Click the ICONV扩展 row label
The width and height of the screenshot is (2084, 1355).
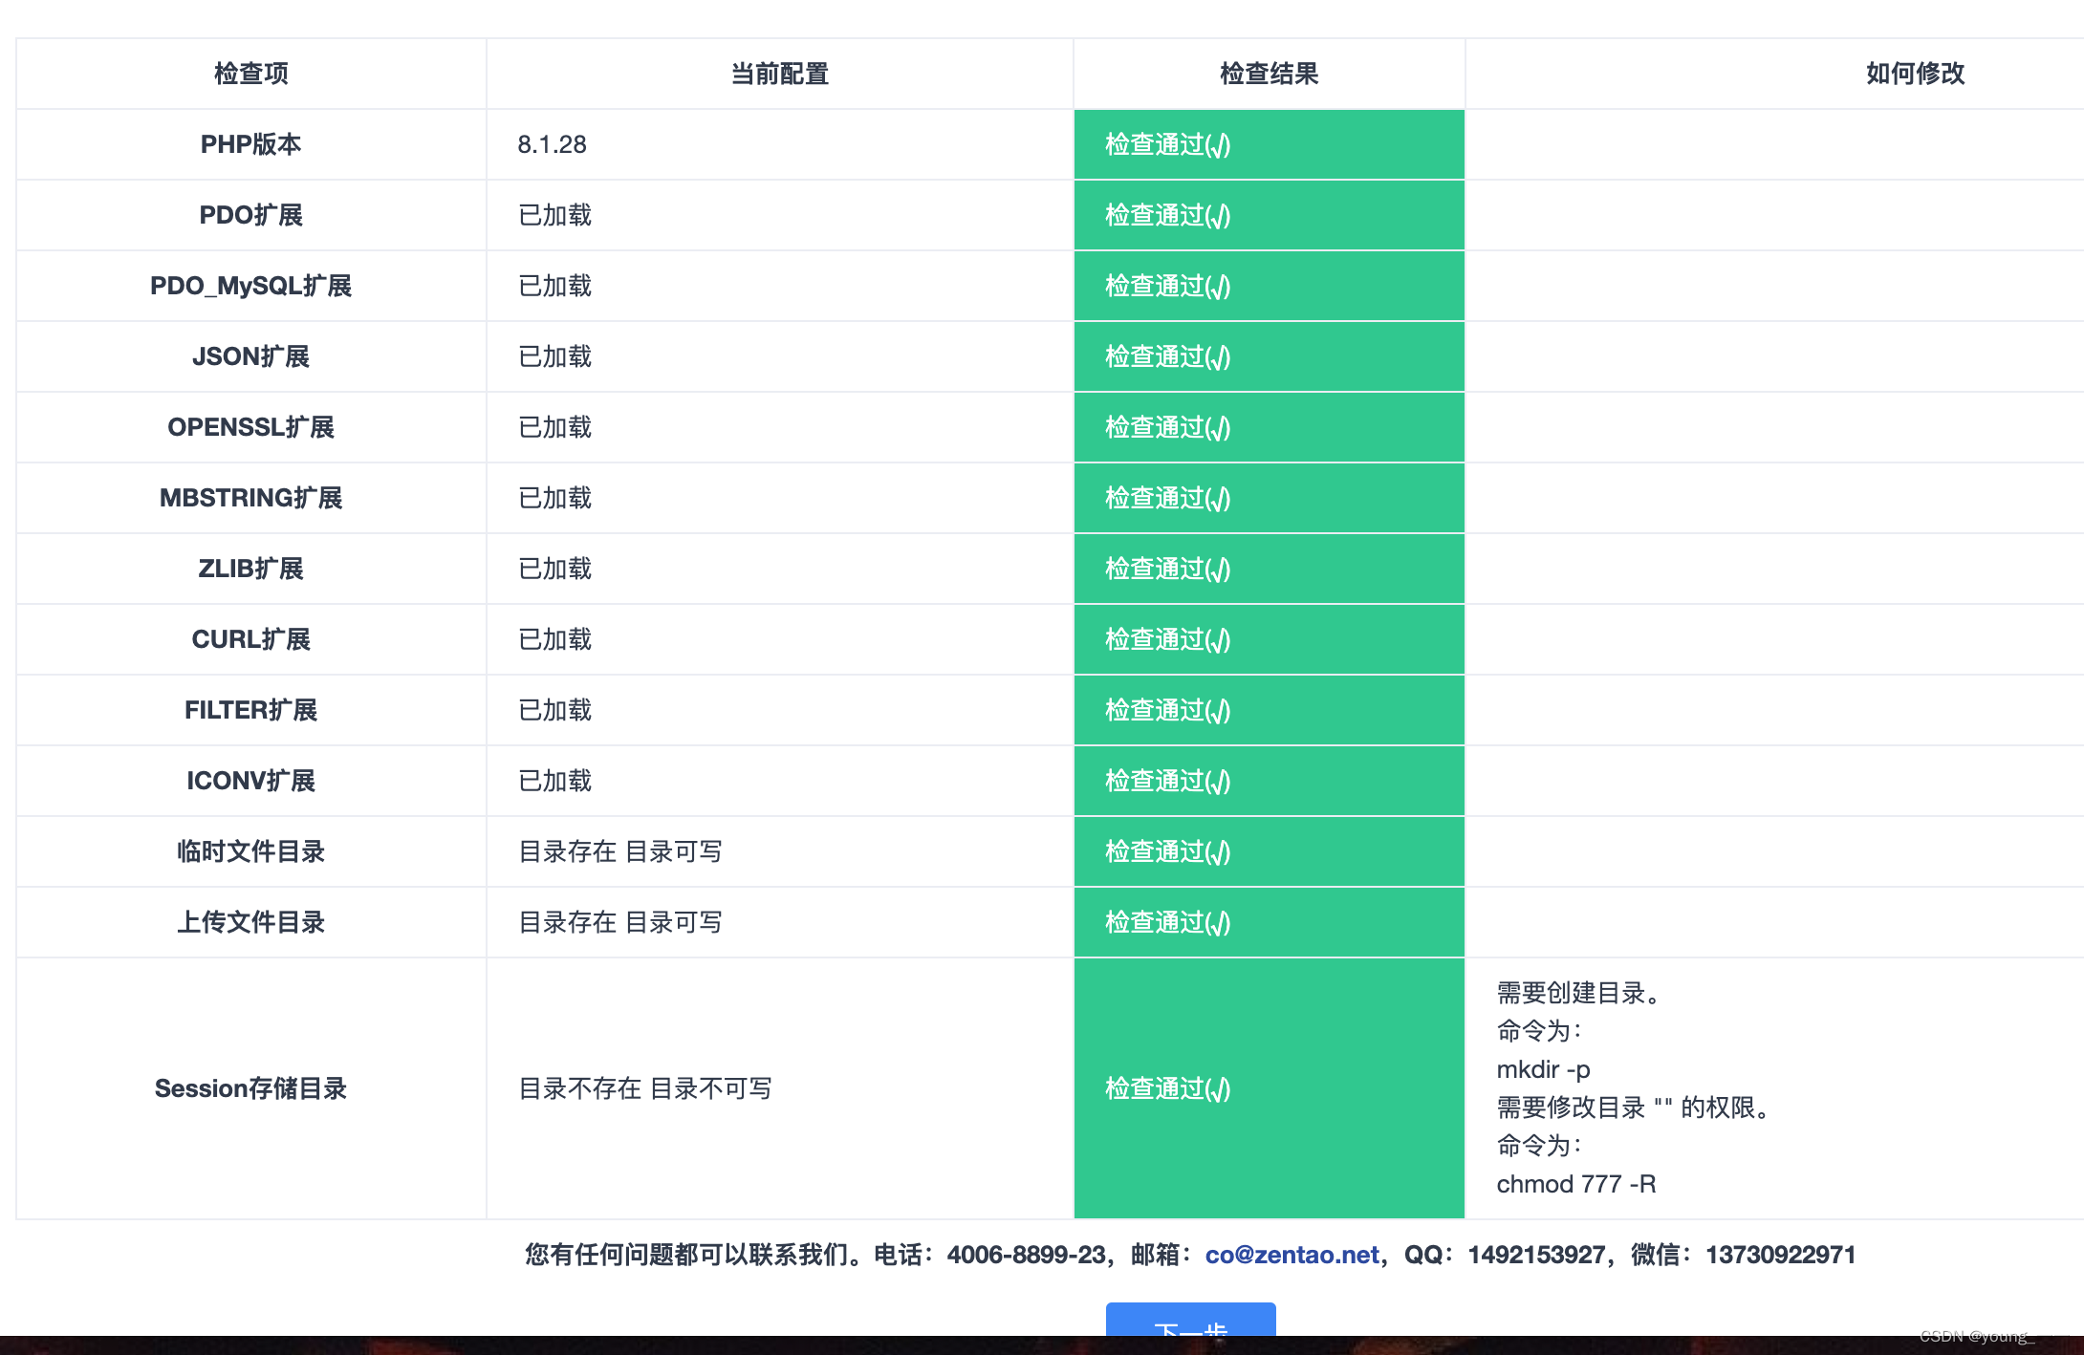tap(250, 781)
